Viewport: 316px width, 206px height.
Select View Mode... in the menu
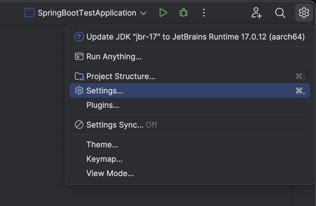point(110,173)
